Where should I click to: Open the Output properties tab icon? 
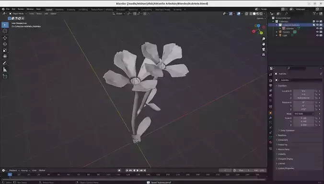(271, 86)
